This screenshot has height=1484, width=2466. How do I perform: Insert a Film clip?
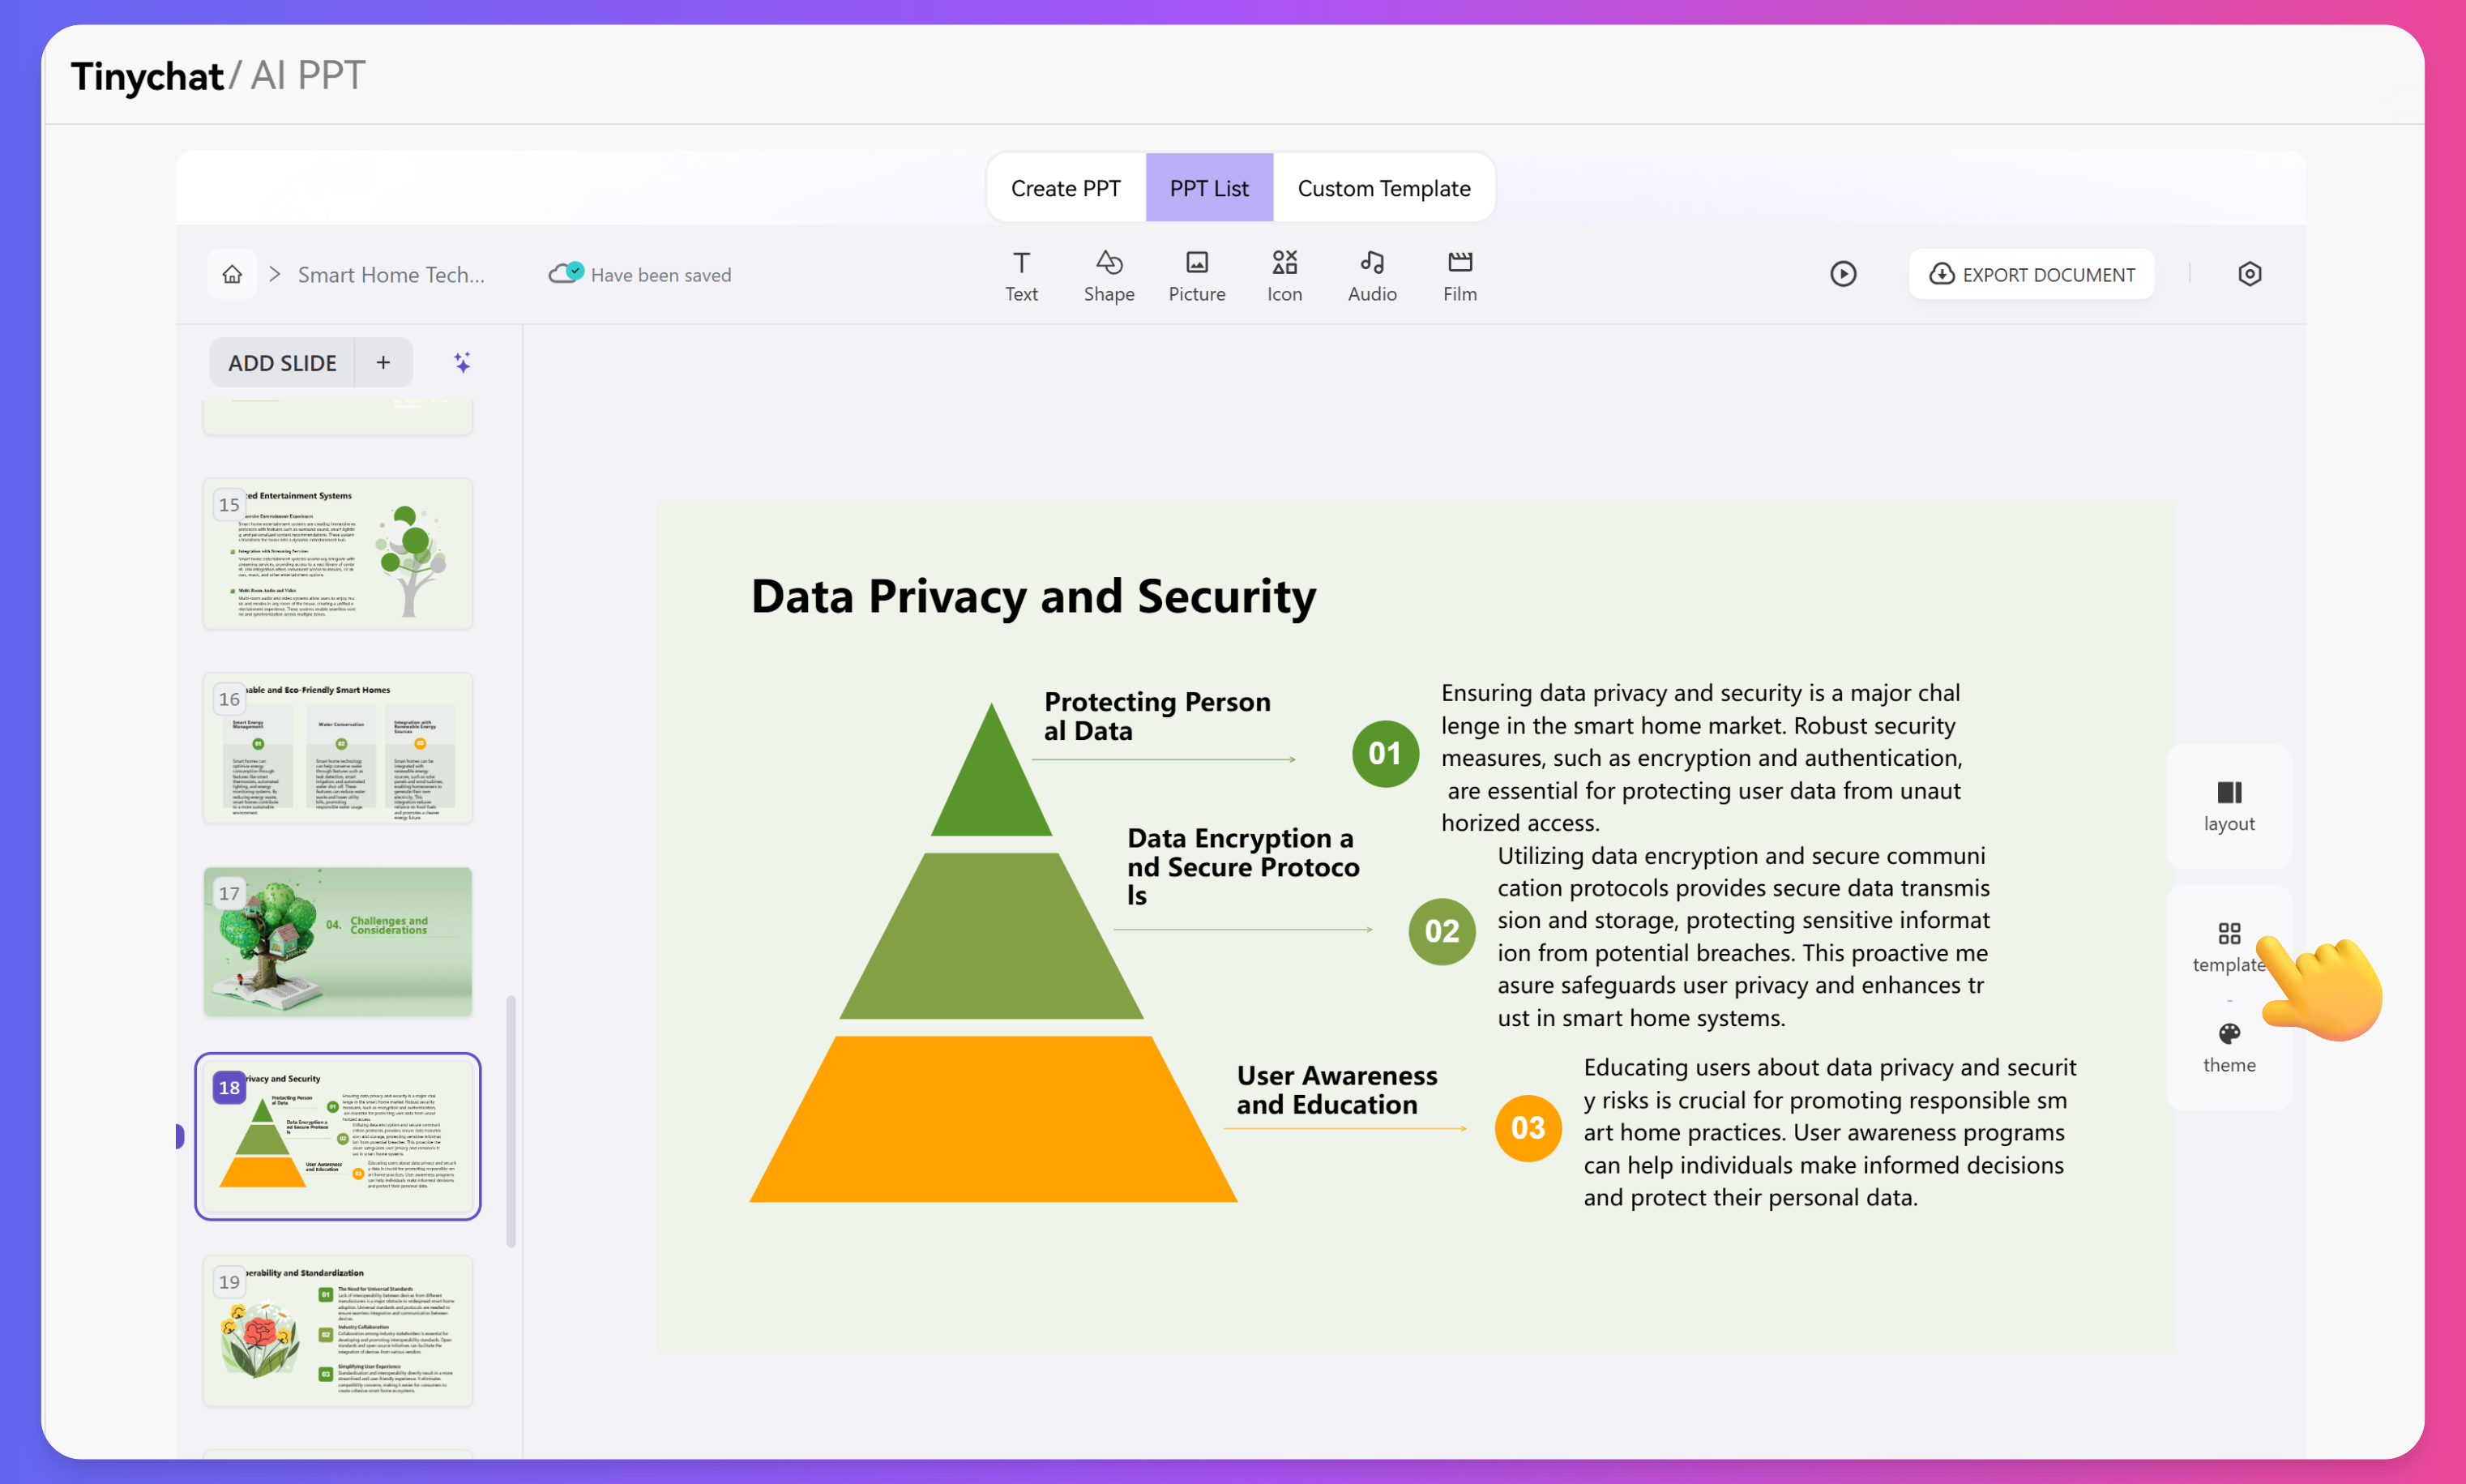(1460, 276)
